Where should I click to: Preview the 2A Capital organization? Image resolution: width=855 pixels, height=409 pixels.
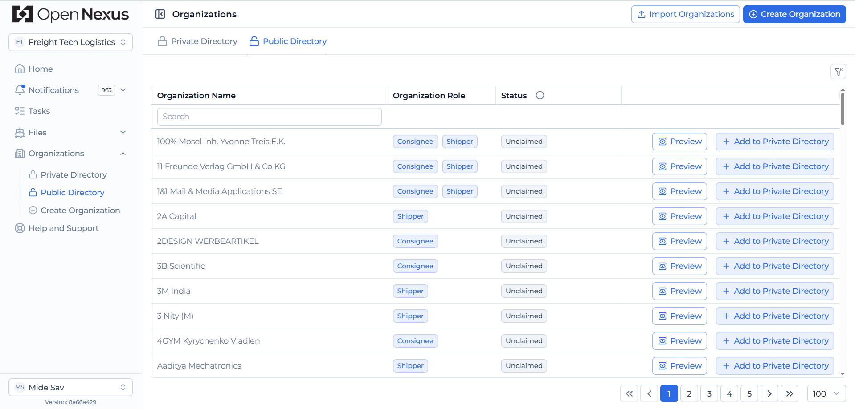679,216
